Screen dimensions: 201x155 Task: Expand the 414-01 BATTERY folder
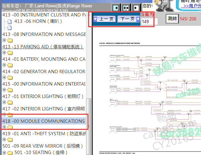point(4,65)
